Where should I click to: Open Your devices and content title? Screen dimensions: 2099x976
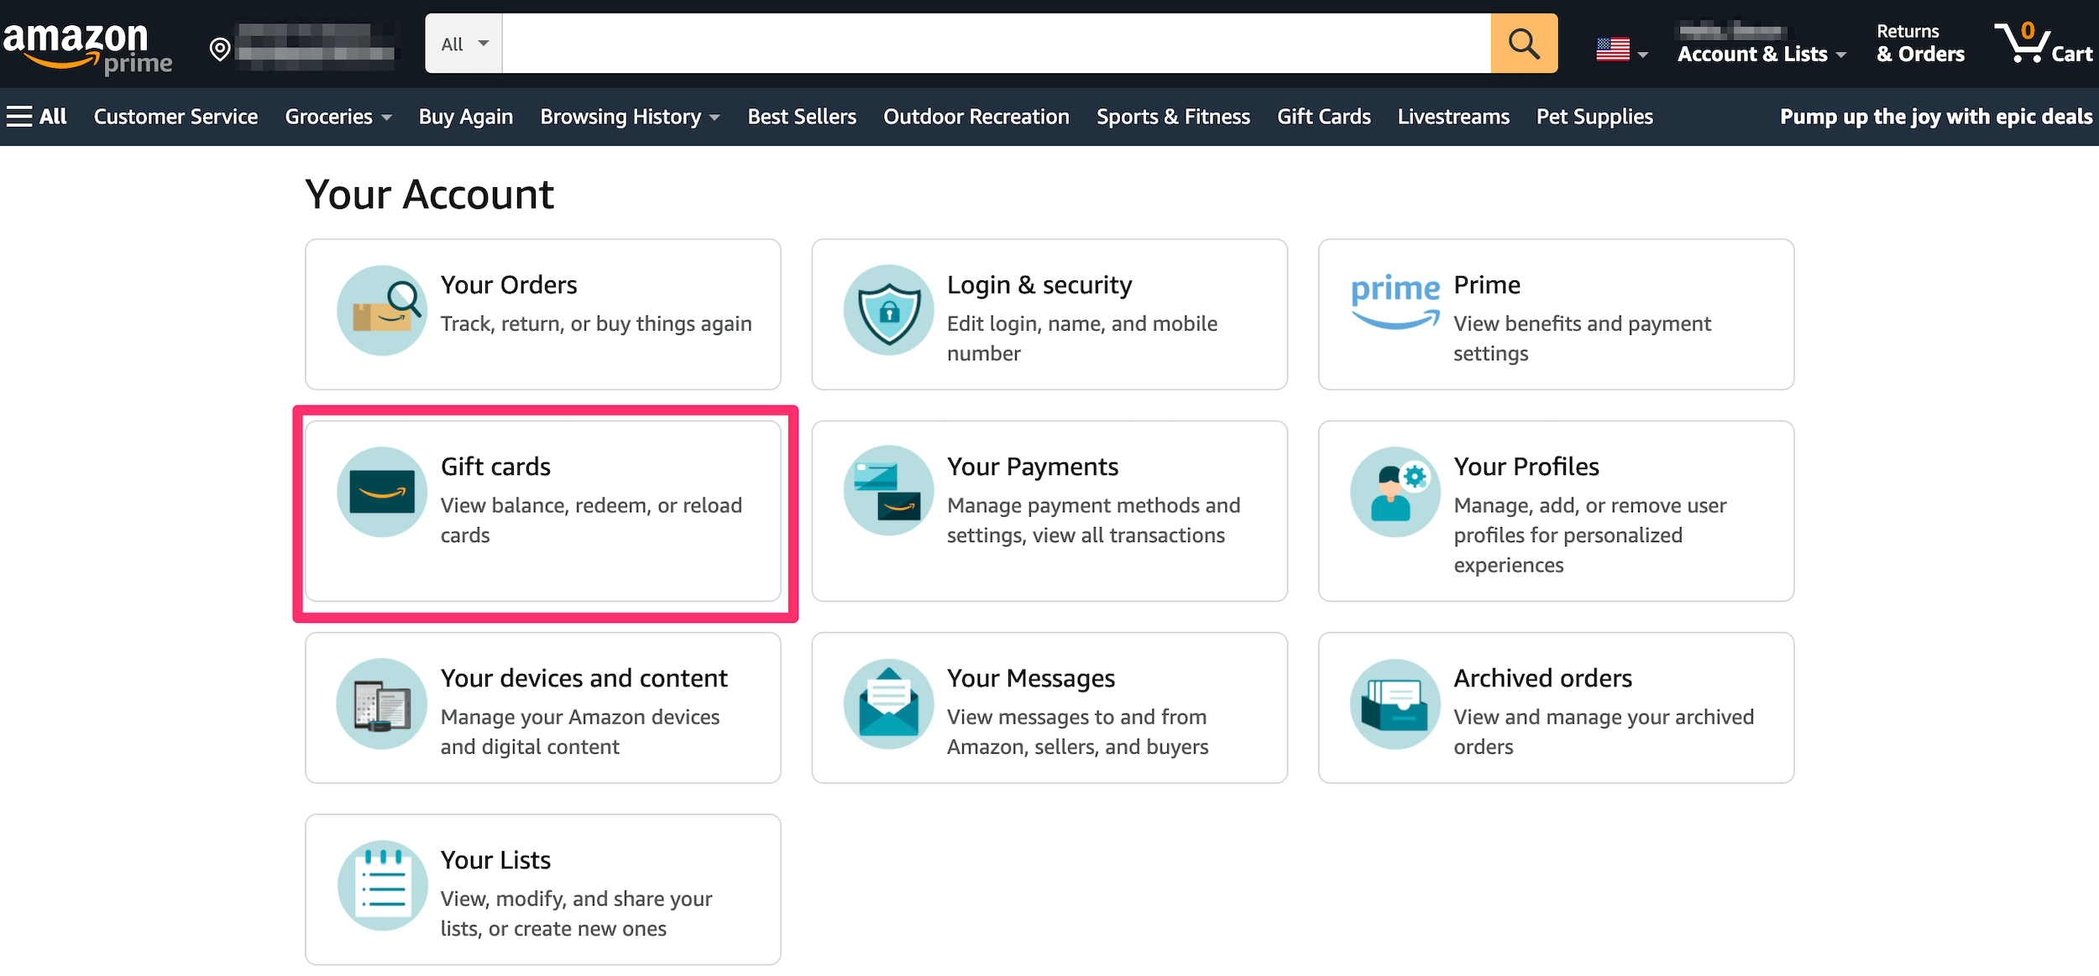coord(584,678)
